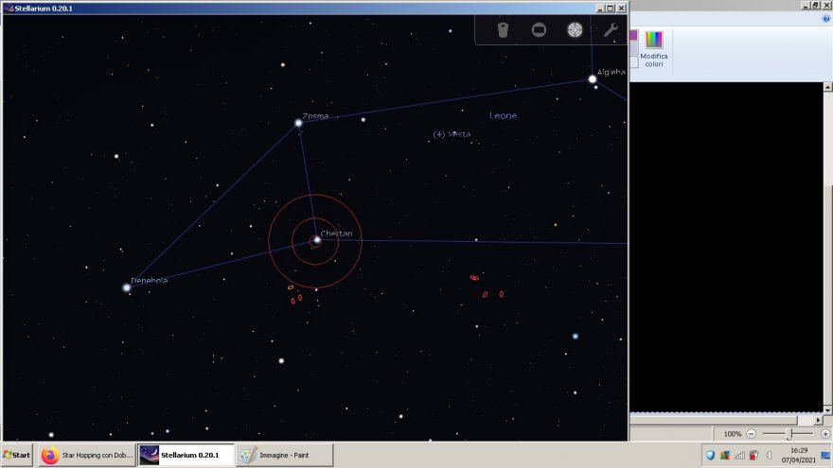Switch to Firefox Star Hopping con Dob taskbar button
Screen dimensions: 833x468
(88, 455)
